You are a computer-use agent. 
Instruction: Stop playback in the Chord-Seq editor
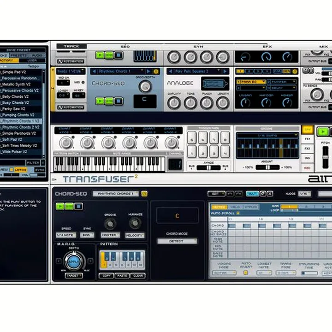click(78, 206)
